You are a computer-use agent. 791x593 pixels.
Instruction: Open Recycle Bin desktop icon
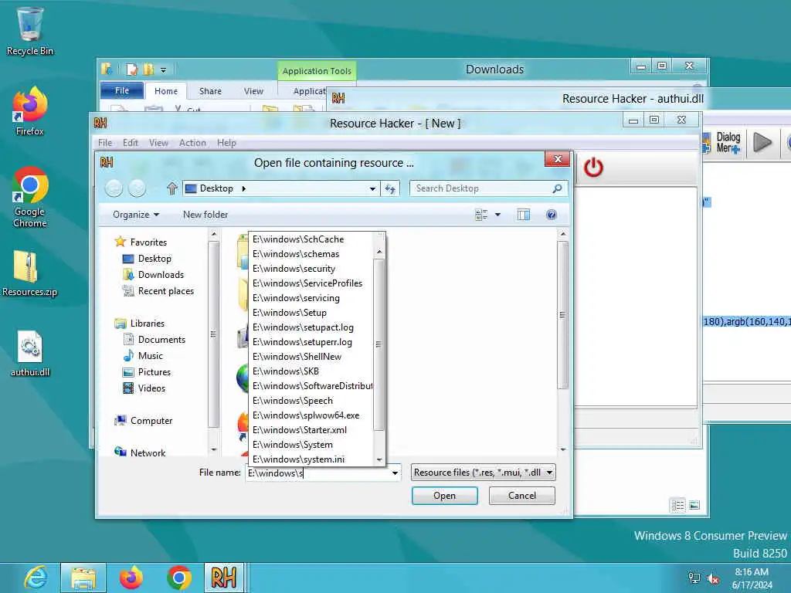point(30,31)
